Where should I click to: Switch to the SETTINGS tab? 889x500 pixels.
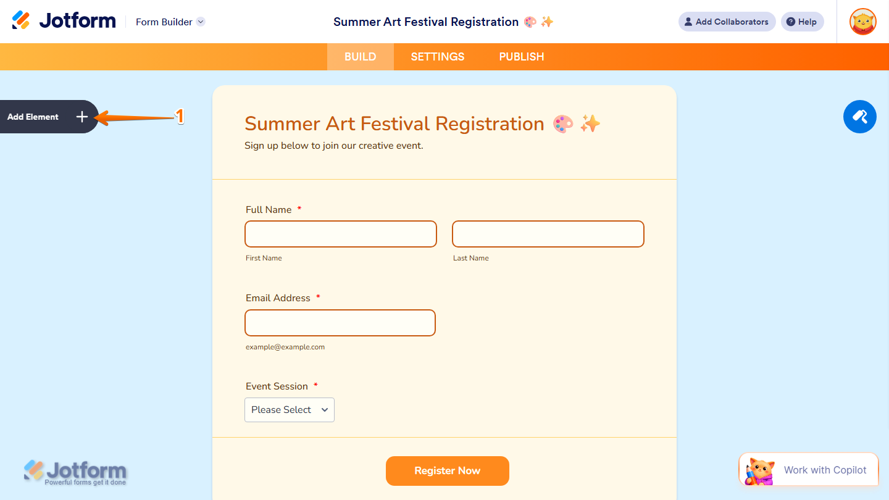(437, 56)
